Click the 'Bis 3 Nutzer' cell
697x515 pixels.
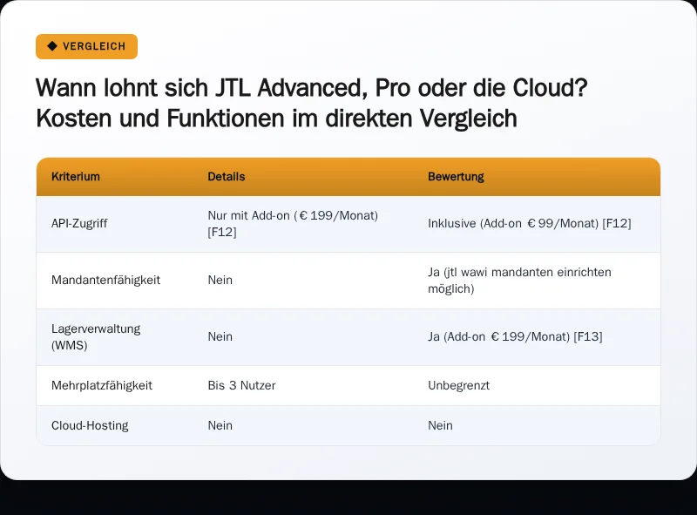[x=242, y=385]
